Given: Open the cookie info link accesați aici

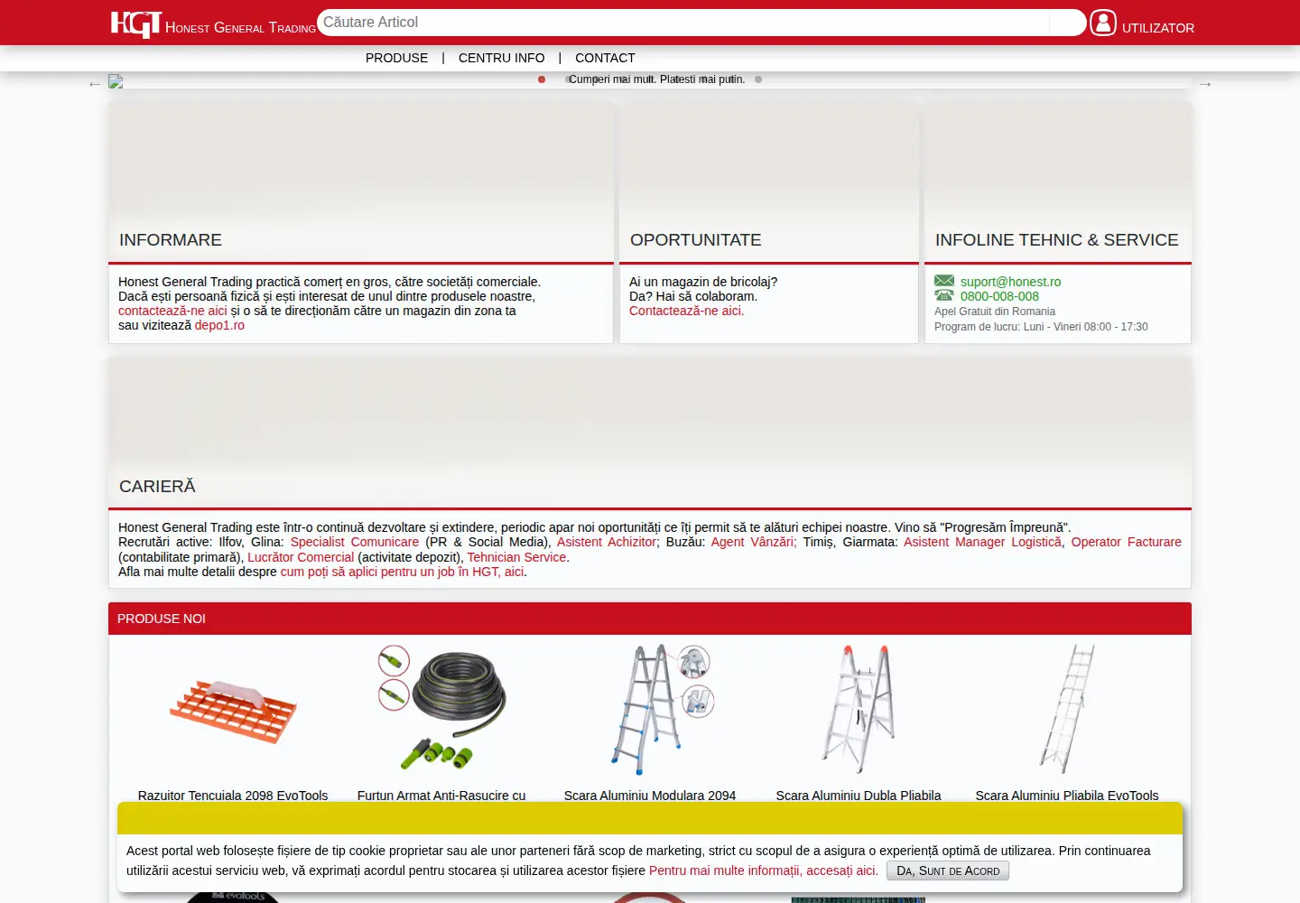Looking at the screenshot, I should 764,870.
